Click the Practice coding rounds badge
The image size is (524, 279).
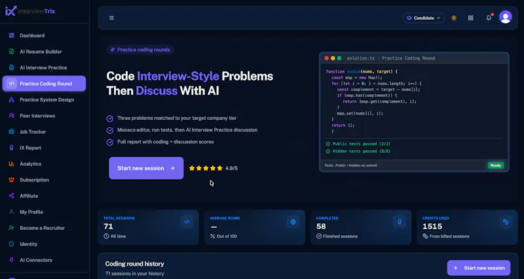(140, 50)
